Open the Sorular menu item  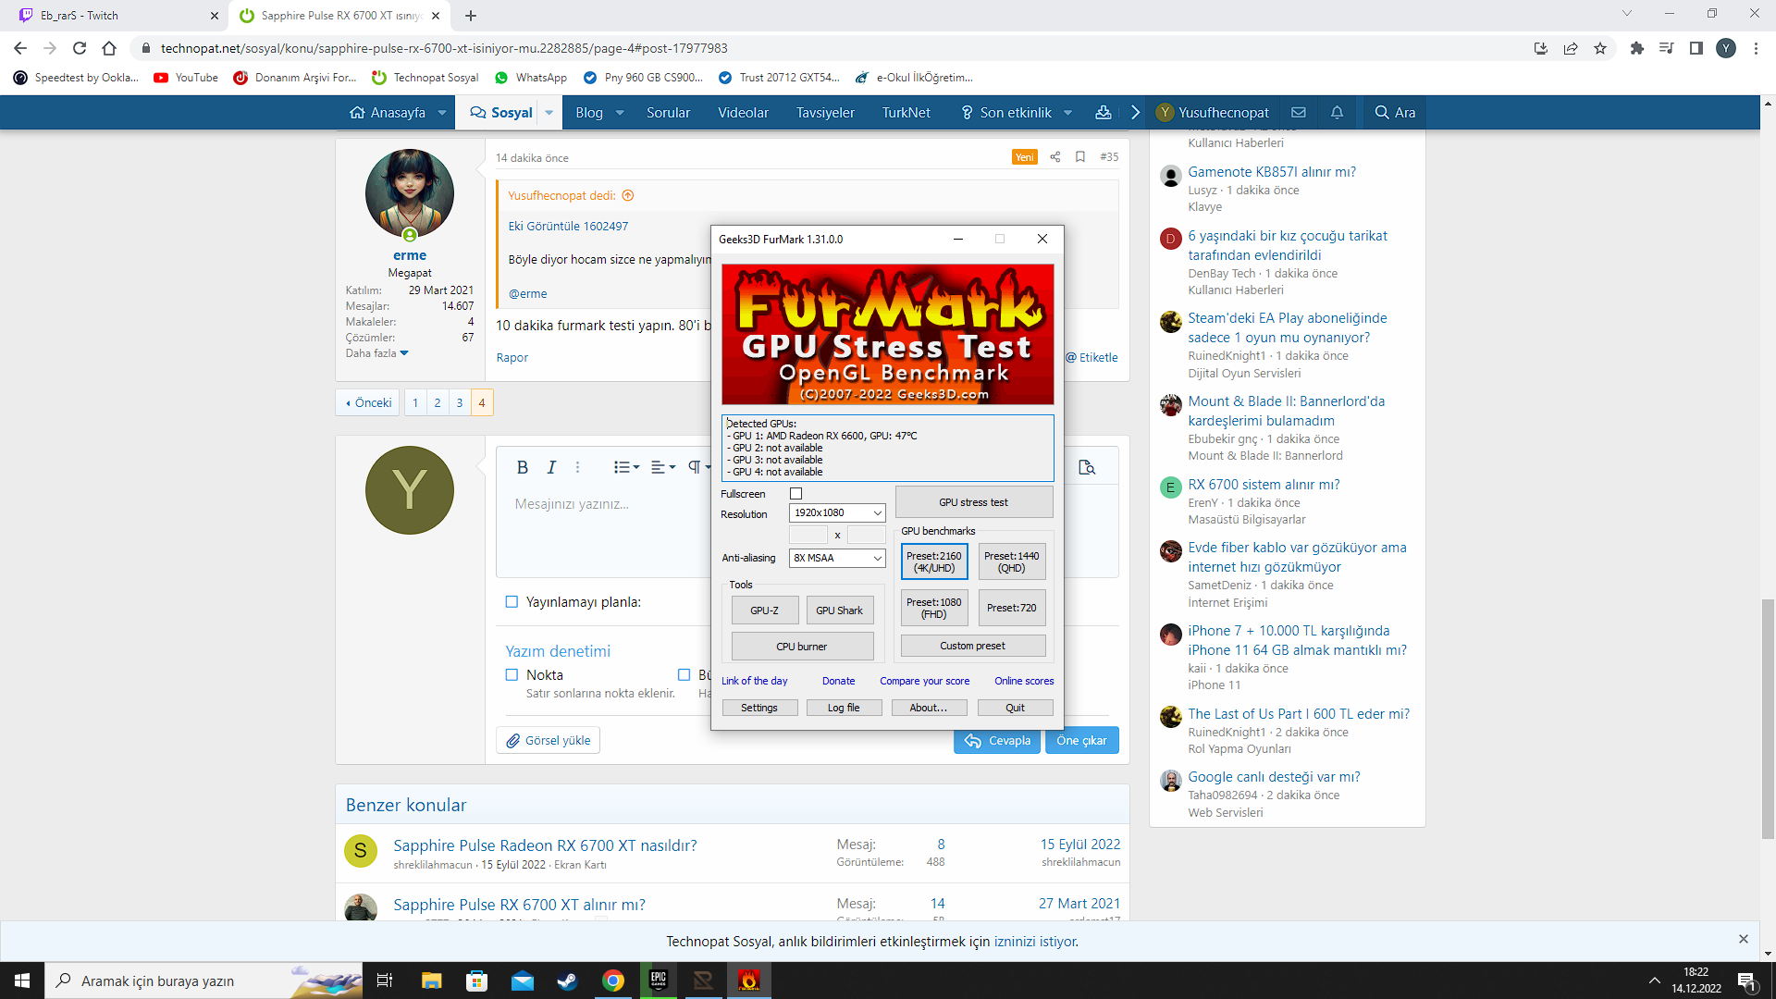668,113
